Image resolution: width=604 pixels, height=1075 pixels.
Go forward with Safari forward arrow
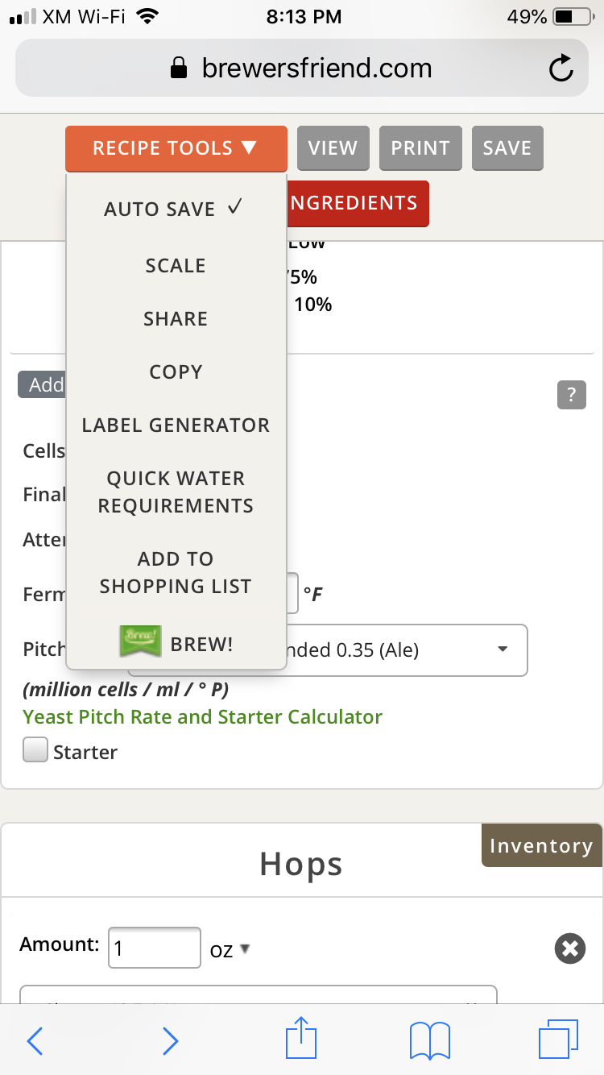point(170,1040)
